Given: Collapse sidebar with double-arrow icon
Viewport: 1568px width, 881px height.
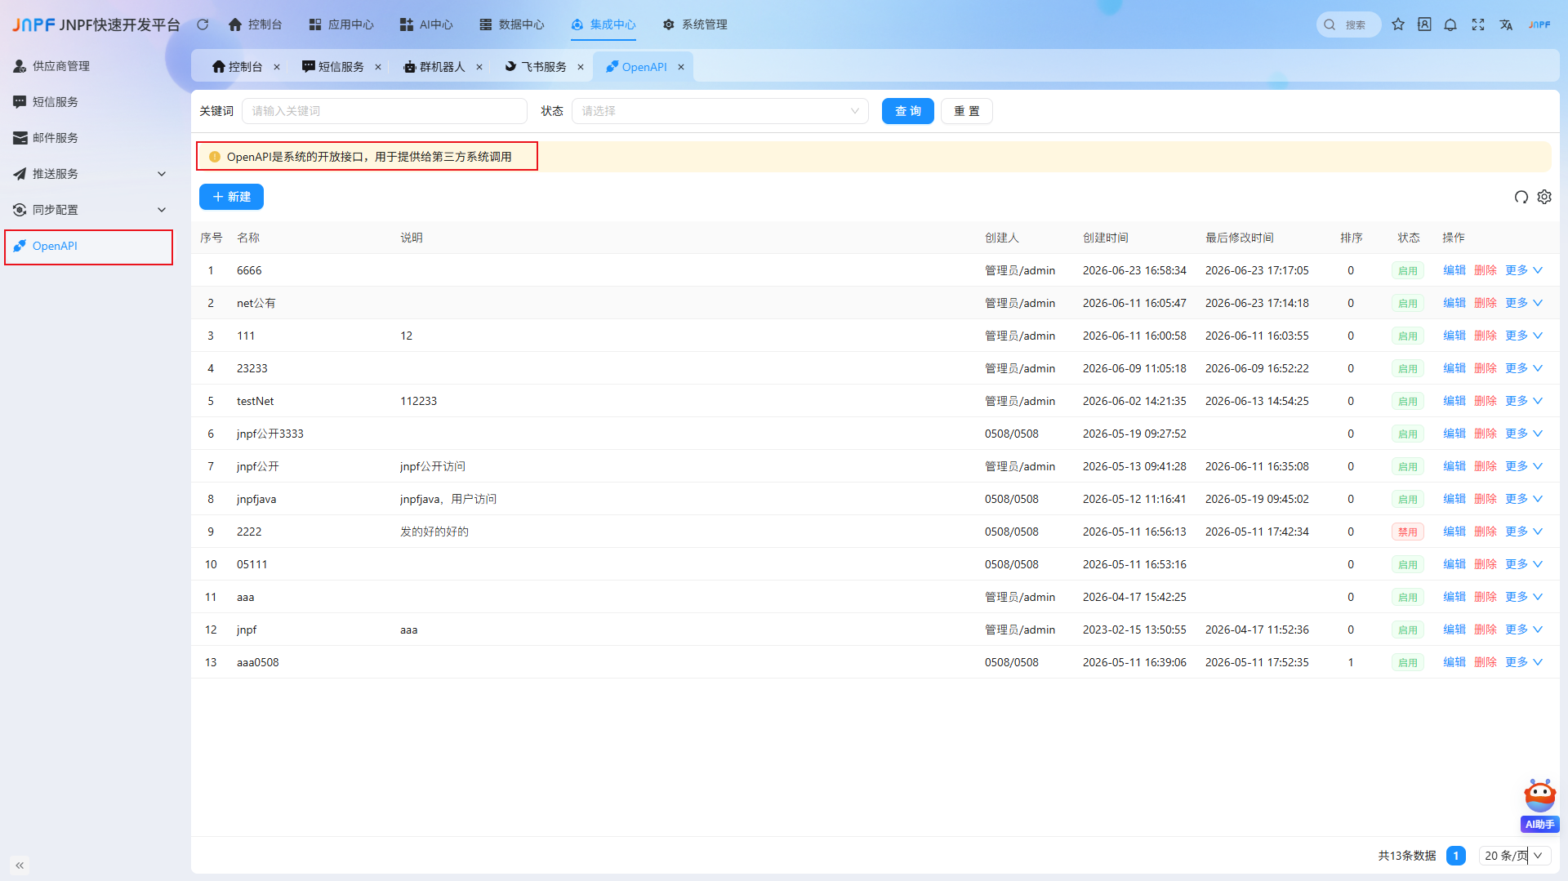Looking at the screenshot, I should [20, 865].
